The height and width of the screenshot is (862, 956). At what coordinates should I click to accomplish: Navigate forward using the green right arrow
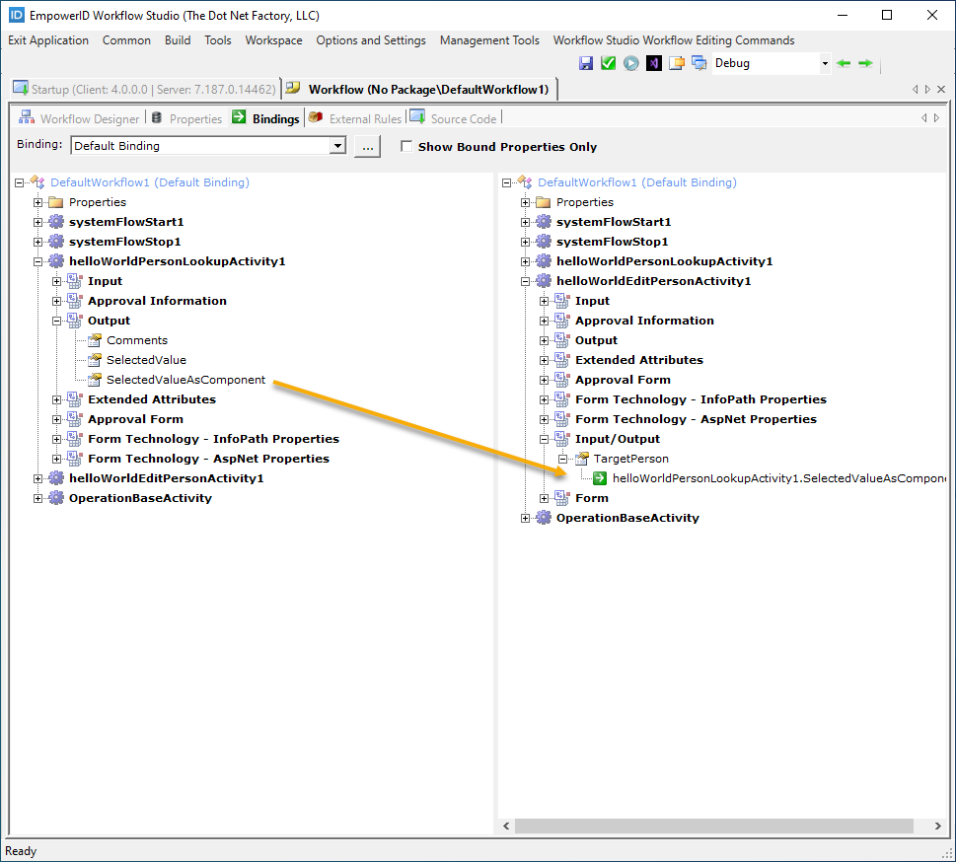click(864, 62)
